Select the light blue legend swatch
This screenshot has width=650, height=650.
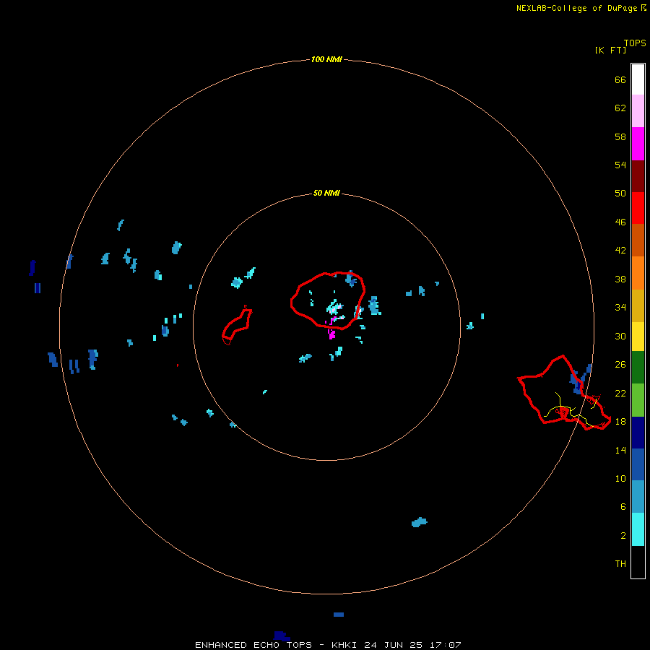(638, 497)
